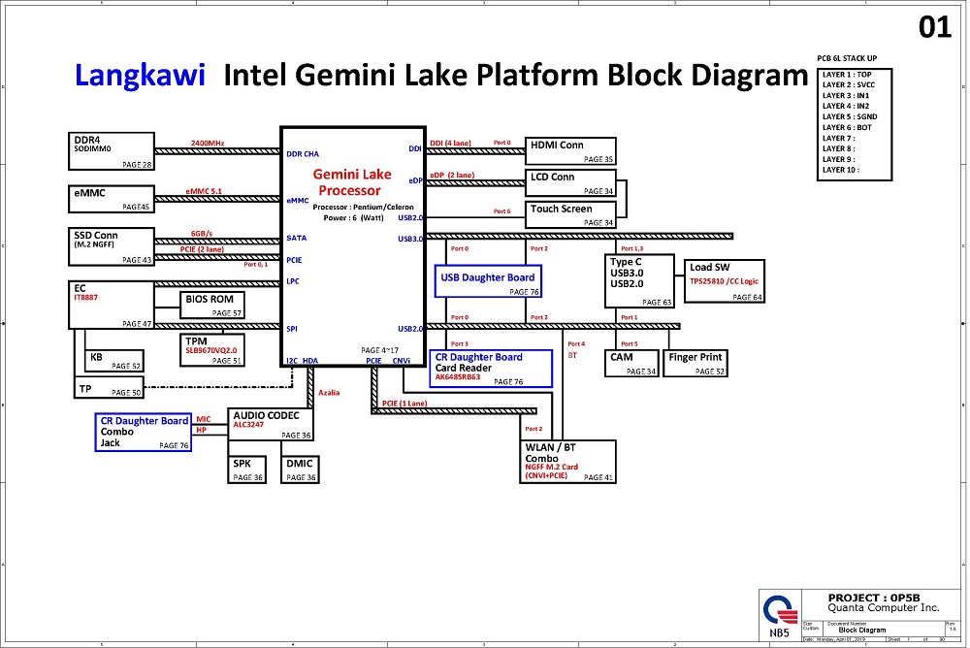Viewport: 970px width, 648px height.
Task: Click the WLAN / BT Combo block
Action: (567, 462)
